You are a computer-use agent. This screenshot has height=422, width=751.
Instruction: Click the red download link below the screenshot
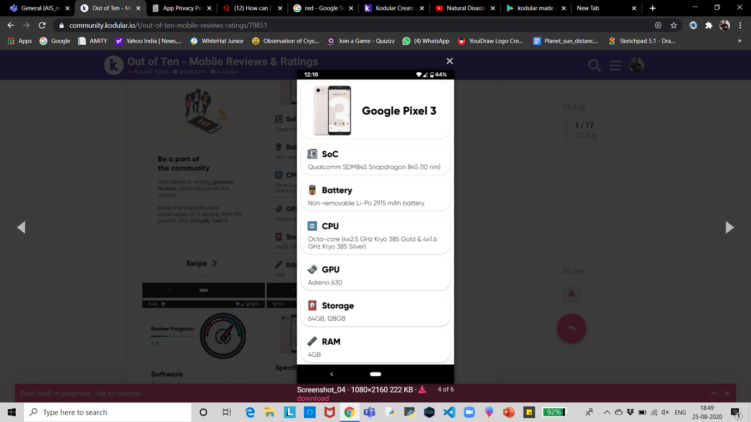coord(312,398)
